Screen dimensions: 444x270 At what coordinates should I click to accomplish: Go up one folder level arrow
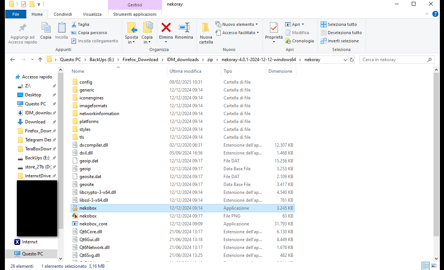pos(40,60)
